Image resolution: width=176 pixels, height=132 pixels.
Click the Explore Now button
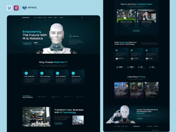(x=27, y=43)
